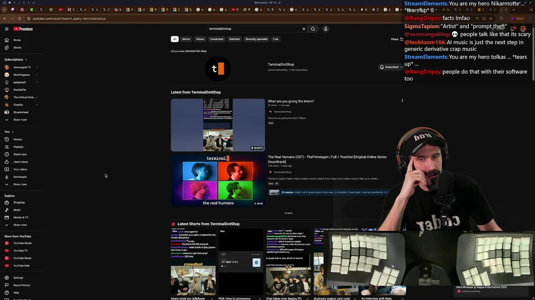Viewport: 535px width, 300px height.
Task: Open '22 chapters' on Real Humans video
Action: pyautogui.click(x=287, y=192)
